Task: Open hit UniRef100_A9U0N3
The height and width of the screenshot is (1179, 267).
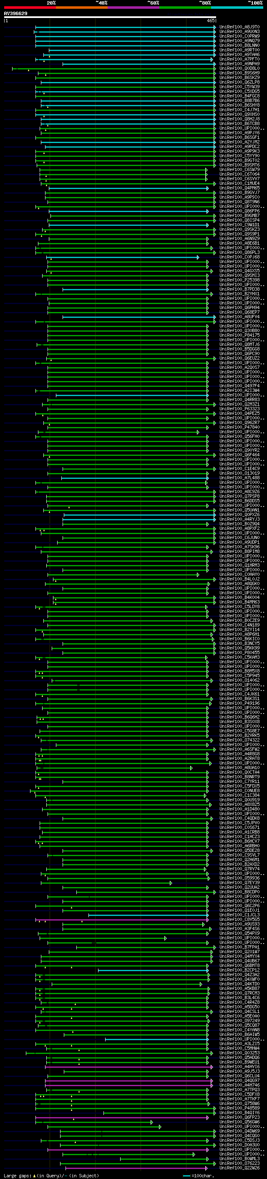Action: coord(239,32)
